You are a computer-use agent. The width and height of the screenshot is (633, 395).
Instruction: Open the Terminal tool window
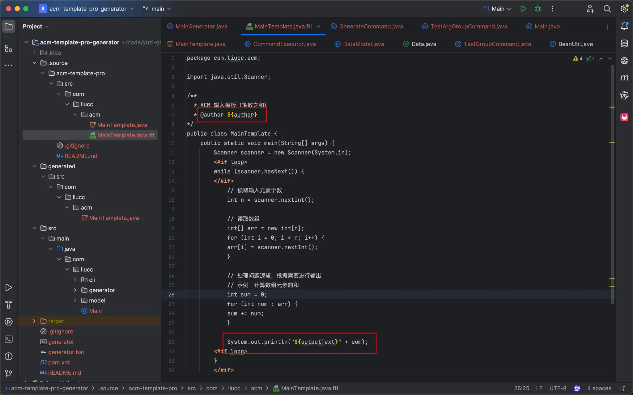[x=9, y=339]
